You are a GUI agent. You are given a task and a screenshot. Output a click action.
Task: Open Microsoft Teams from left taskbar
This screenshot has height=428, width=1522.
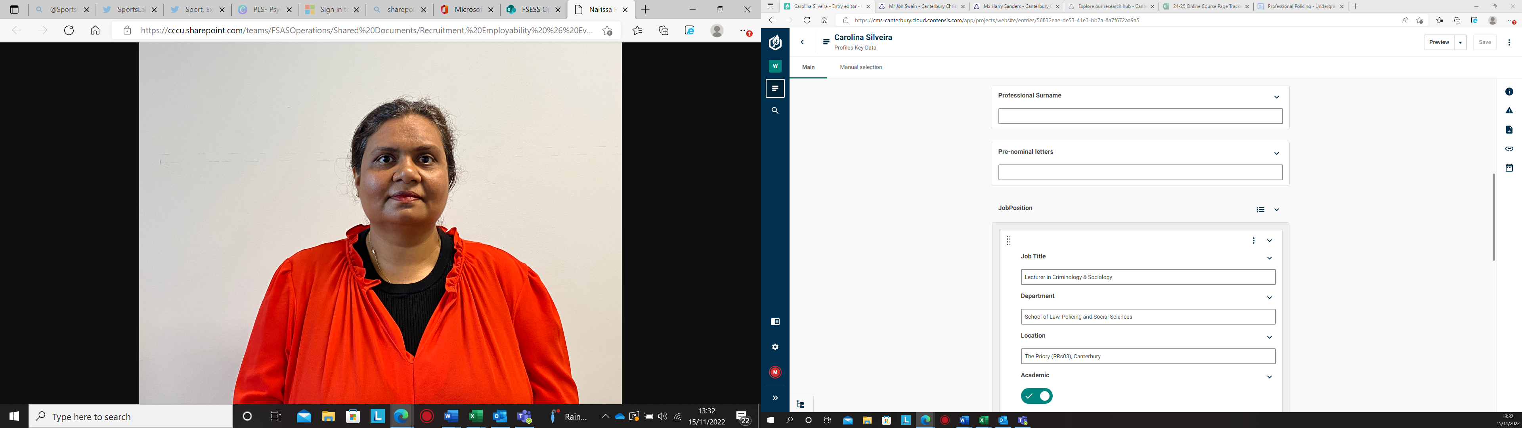click(x=524, y=417)
